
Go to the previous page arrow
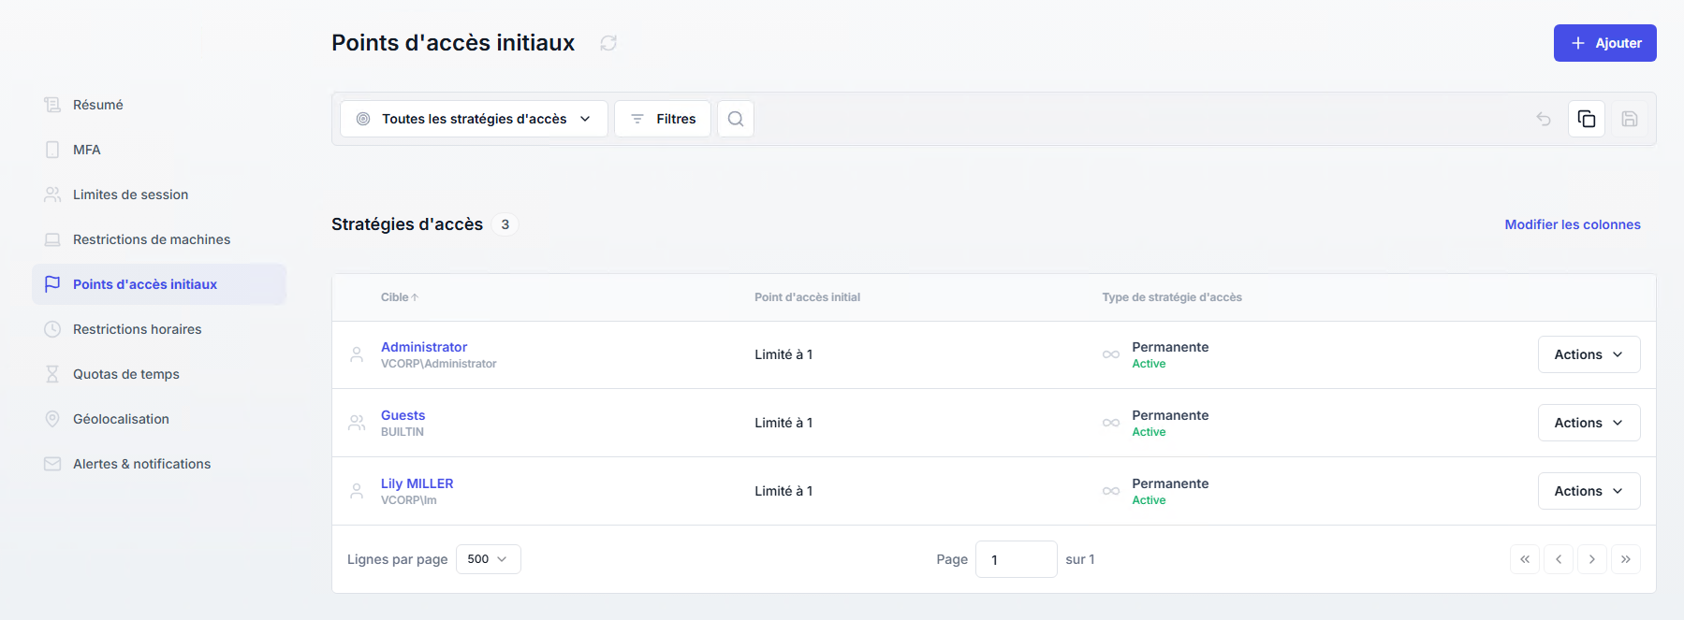click(x=1559, y=559)
